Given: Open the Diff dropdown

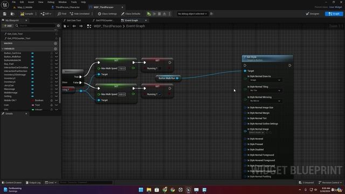Looking at the screenshot, I should [x=46, y=14].
